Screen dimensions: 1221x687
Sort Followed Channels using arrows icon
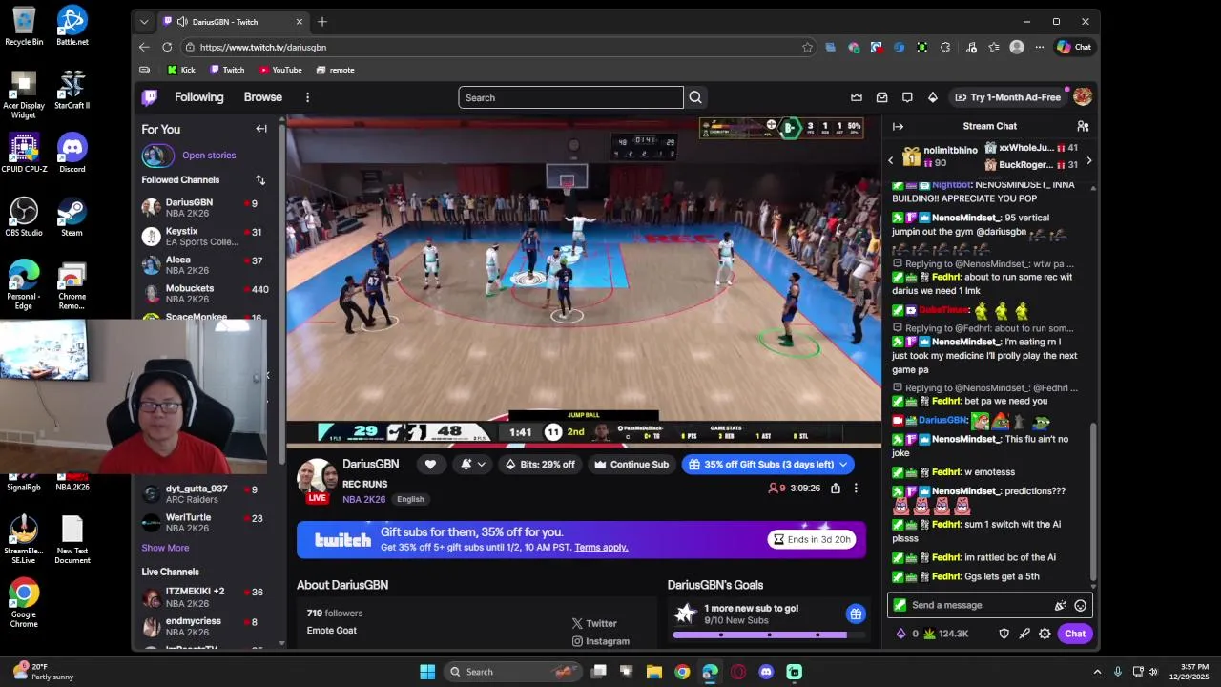[260, 179]
